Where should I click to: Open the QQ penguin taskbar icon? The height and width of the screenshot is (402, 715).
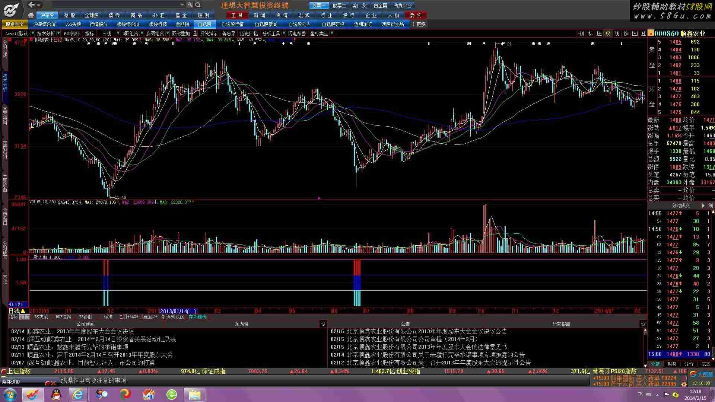click(x=56, y=395)
